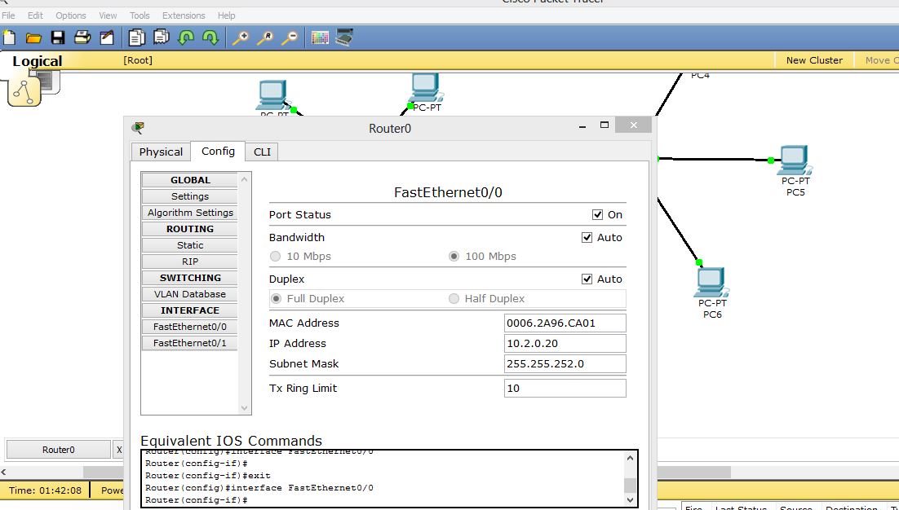Viewport: 899px width, 510px height.
Task: Click the MAC Address field
Action: pyautogui.click(x=565, y=323)
